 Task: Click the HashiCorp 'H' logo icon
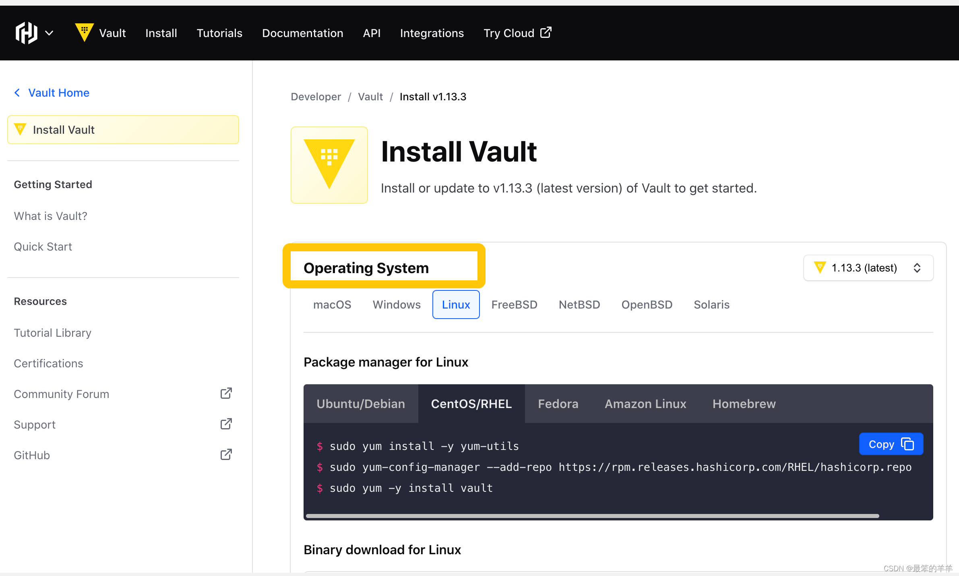pyautogui.click(x=26, y=33)
